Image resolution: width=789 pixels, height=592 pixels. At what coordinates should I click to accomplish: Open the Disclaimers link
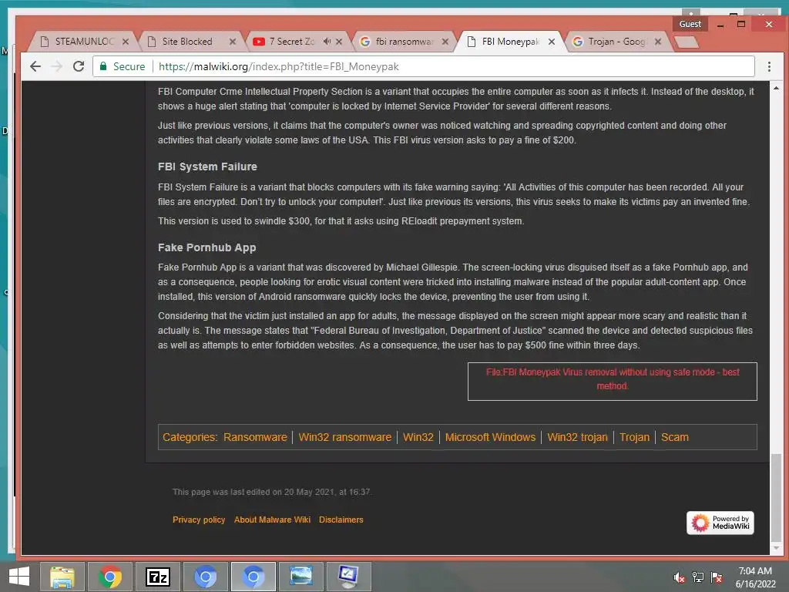[341, 520]
